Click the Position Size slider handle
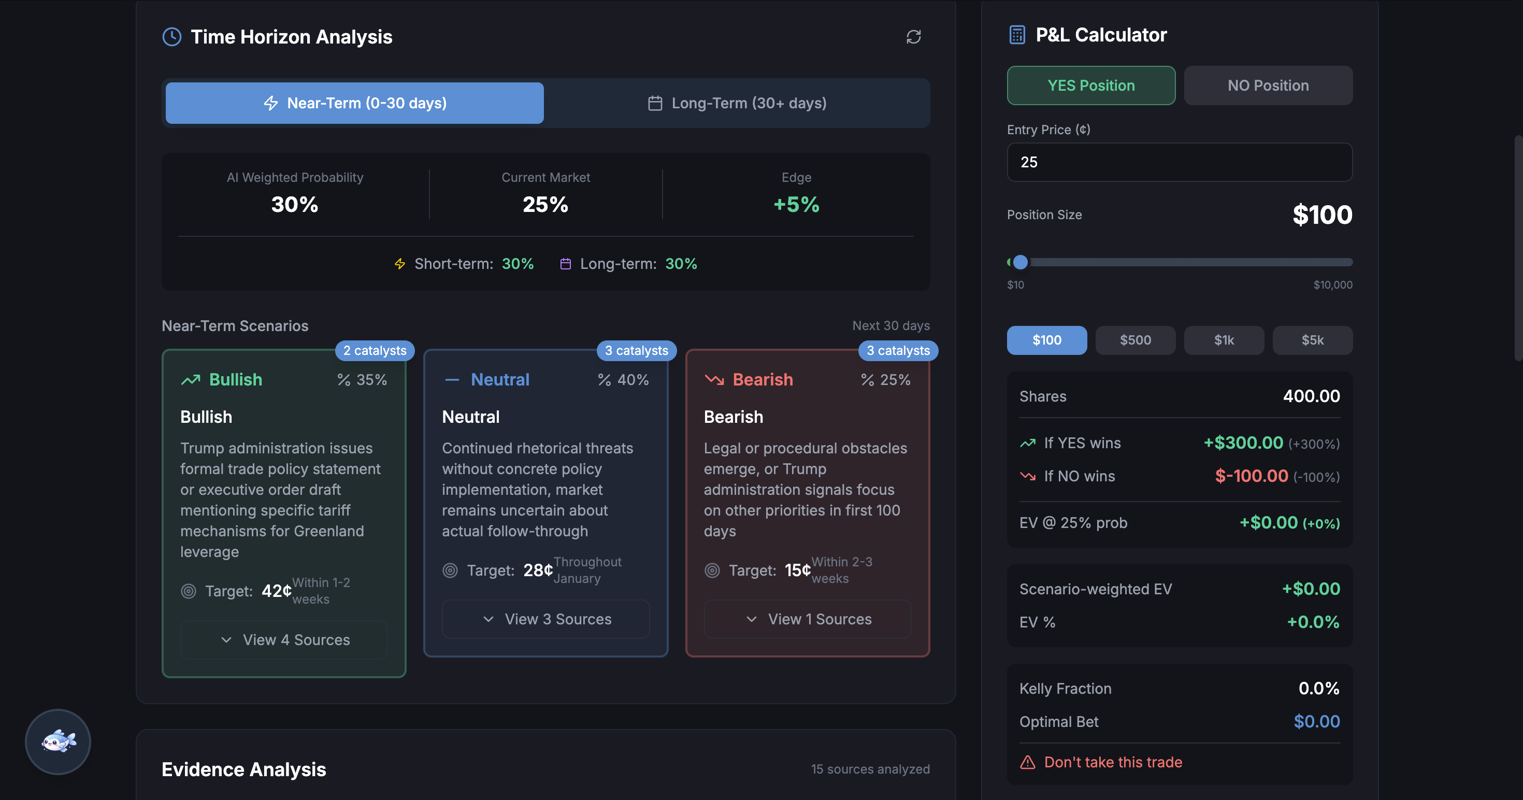The image size is (1523, 800). (x=1021, y=262)
